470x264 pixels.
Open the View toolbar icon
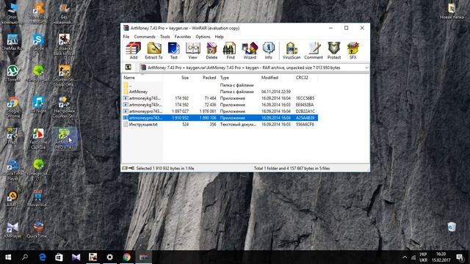tap(192, 51)
